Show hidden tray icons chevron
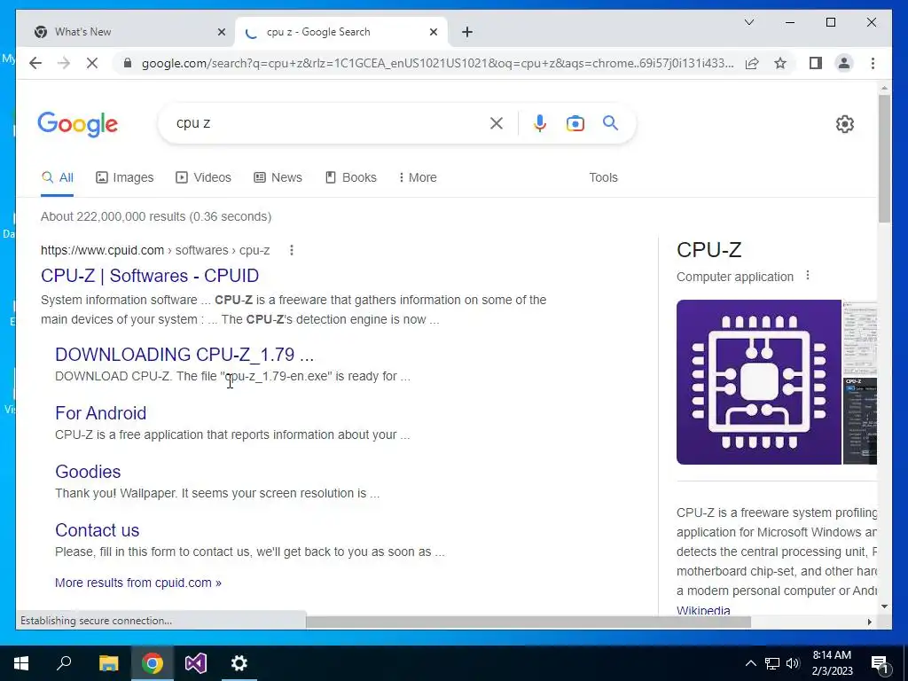The height and width of the screenshot is (681, 908). (750, 663)
